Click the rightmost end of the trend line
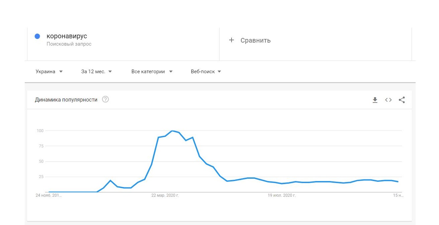The width and height of the screenshot is (439, 225). 398,181
